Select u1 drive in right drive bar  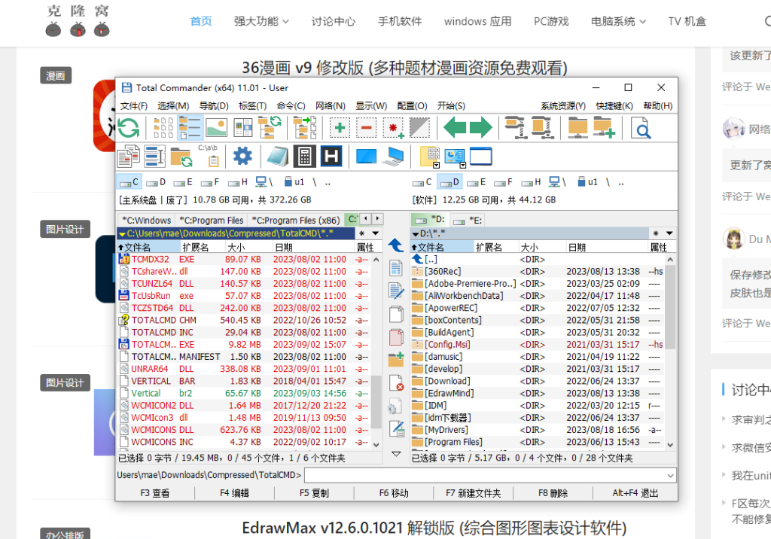pos(587,182)
